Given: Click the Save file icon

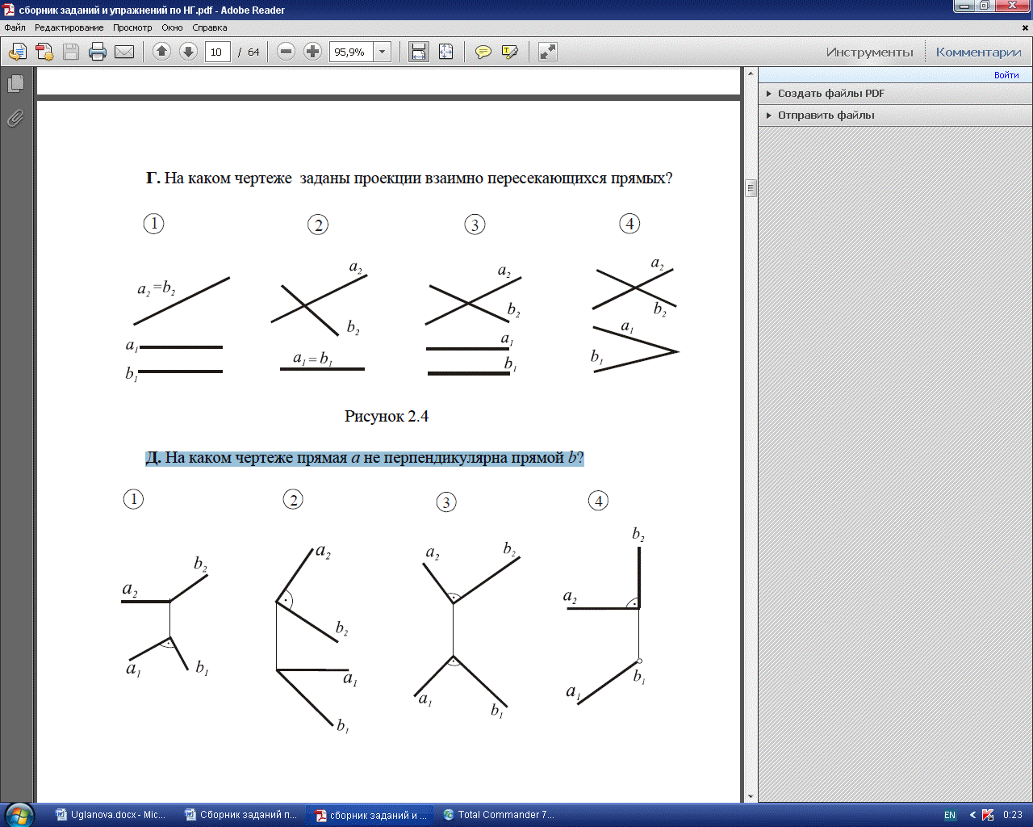Looking at the screenshot, I should pyautogui.click(x=71, y=52).
